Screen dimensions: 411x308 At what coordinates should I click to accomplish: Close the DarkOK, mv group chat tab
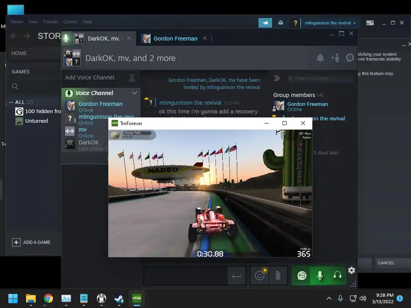[x=129, y=38]
